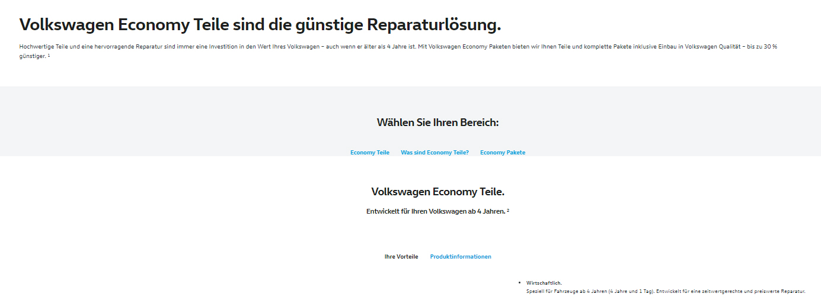Click the bullet point before 'Wirtschaftlich.'

(x=519, y=283)
